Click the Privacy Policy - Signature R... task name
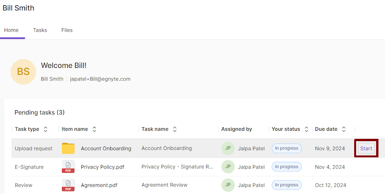The height and width of the screenshot is (194, 385). [x=177, y=167]
